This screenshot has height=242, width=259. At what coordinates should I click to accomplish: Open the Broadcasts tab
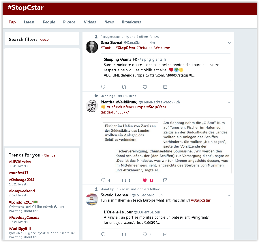tap(132, 22)
